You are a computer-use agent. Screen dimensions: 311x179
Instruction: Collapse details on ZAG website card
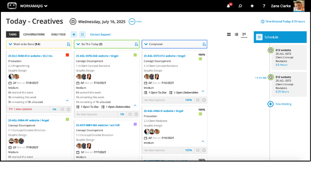(135, 105)
